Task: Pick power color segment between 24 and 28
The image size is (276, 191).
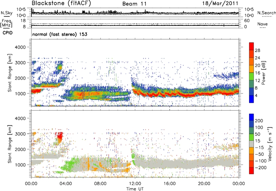Action: coord(252,54)
